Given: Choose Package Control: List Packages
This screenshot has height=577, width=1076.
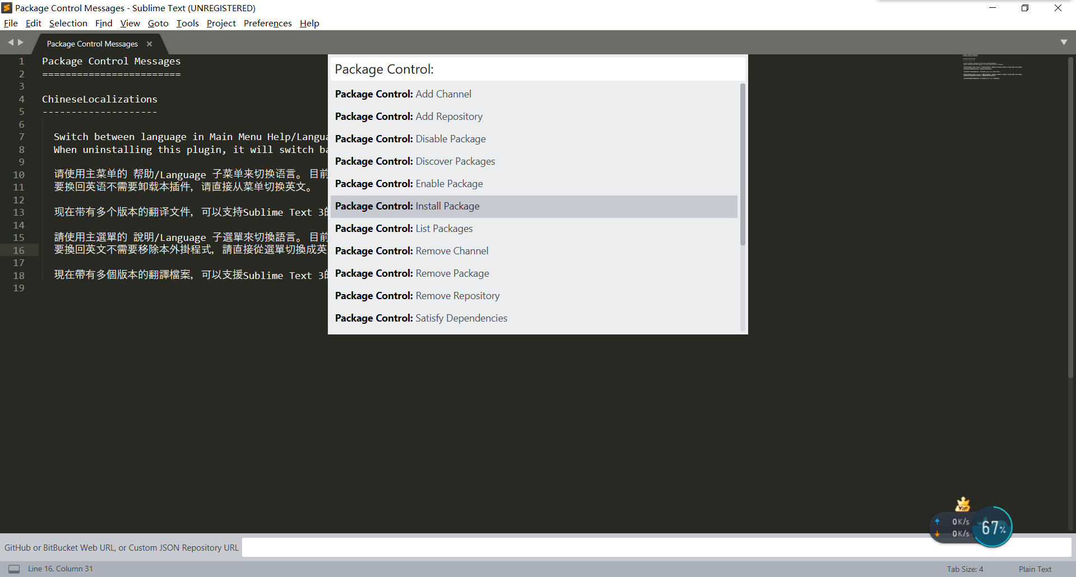Looking at the screenshot, I should pos(534,229).
